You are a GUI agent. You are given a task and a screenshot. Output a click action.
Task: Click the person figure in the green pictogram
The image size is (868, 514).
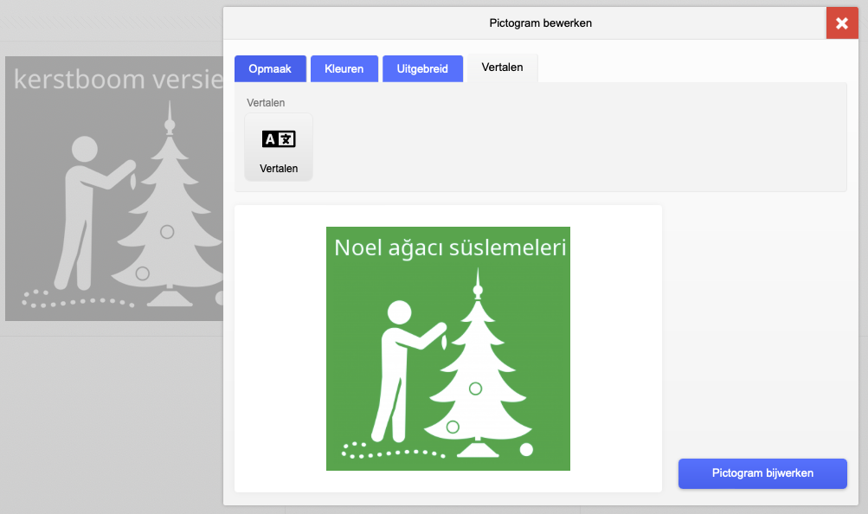point(408,370)
